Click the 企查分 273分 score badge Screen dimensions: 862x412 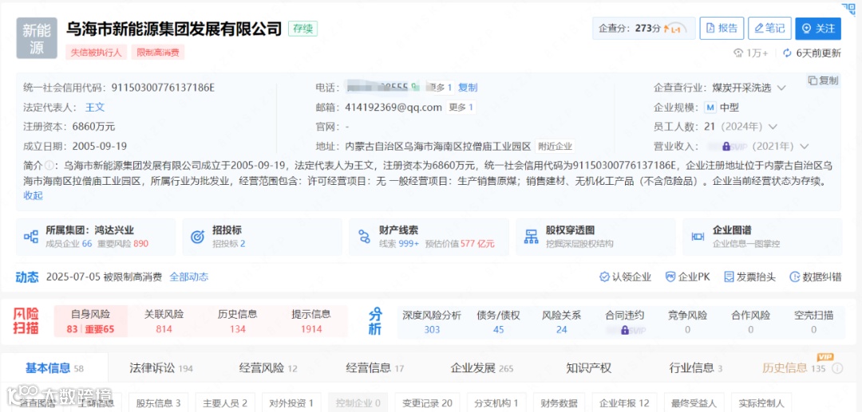(644, 29)
